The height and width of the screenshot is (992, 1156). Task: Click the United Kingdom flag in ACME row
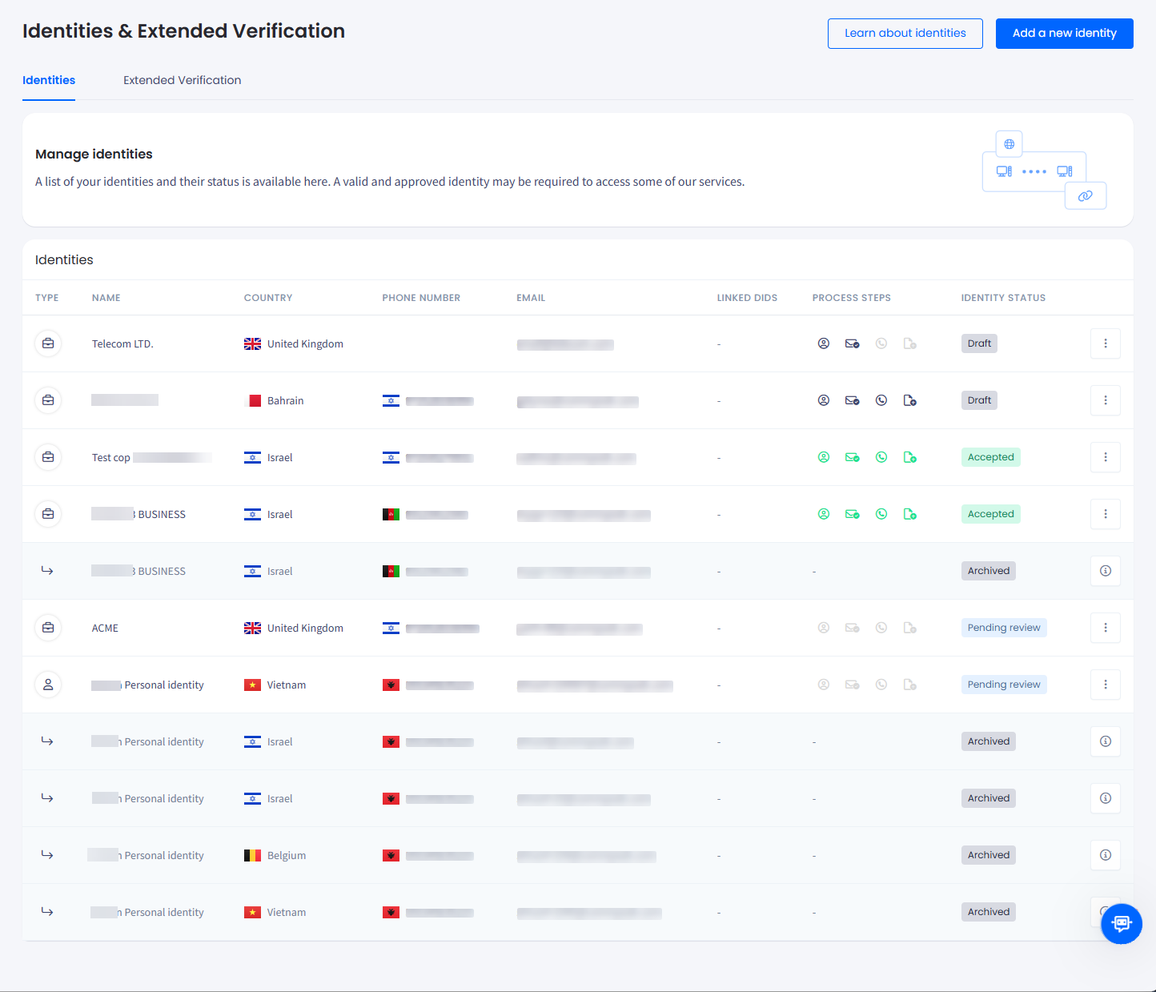coord(252,629)
